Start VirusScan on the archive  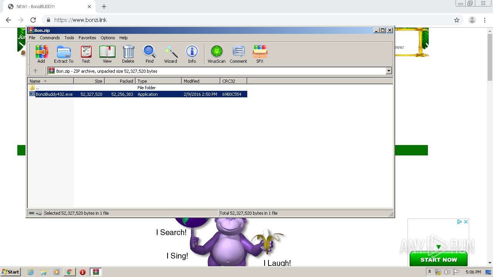pyautogui.click(x=216, y=54)
